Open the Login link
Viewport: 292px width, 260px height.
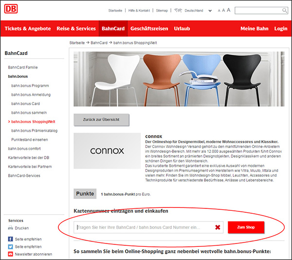point(281,29)
